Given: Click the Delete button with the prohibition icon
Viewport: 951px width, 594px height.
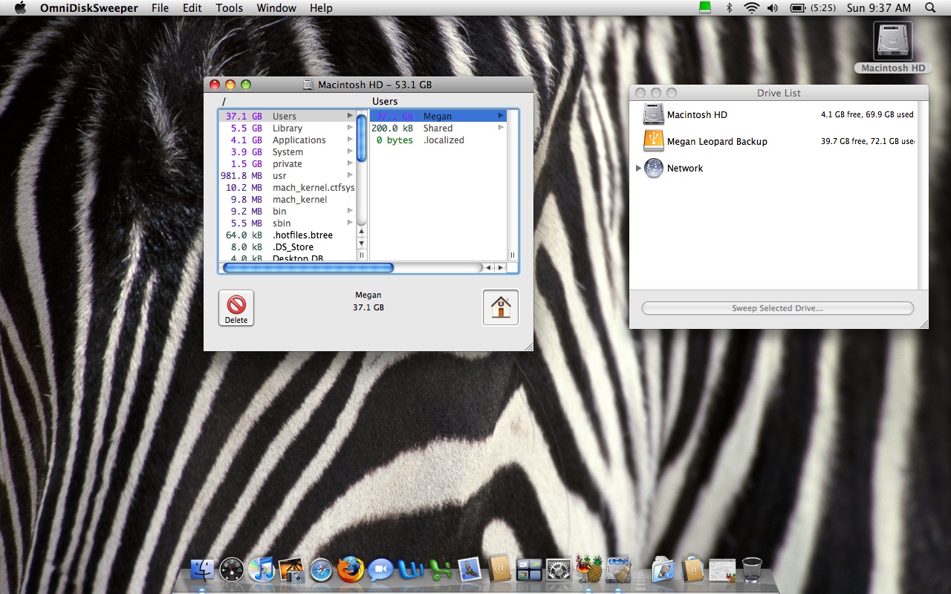Looking at the screenshot, I should click(x=236, y=307).
